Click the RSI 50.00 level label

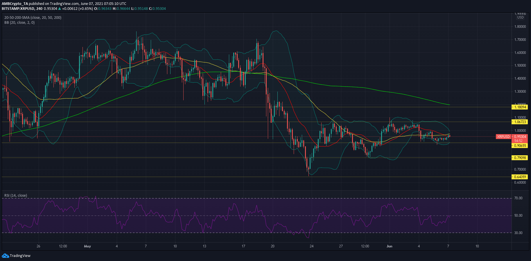coord(518,216)
